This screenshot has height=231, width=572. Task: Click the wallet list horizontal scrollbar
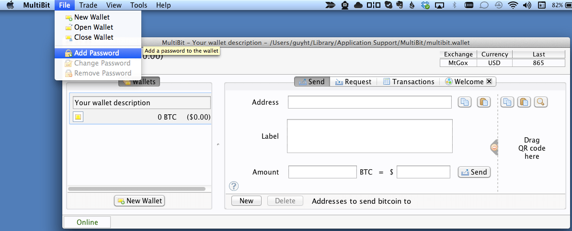coord(137,189)
